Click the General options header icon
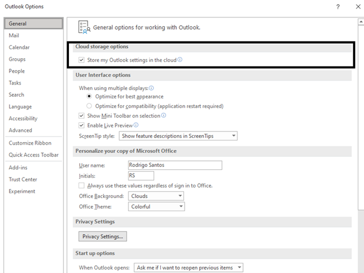The image size is (364, 273). pyautogui.click(x=85, y=27)
